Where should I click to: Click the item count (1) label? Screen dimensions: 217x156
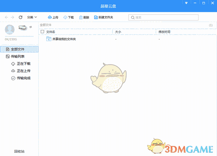211,25
